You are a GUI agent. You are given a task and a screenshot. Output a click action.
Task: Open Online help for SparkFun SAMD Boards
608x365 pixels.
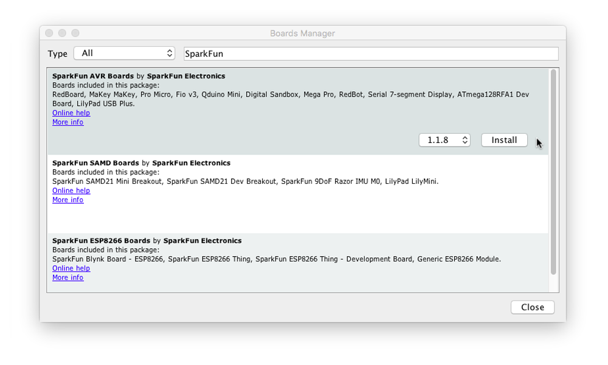(x=71, y=190)
